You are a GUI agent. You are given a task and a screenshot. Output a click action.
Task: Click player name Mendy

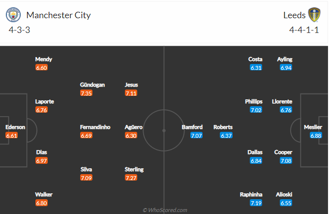(x=44, y=59)
